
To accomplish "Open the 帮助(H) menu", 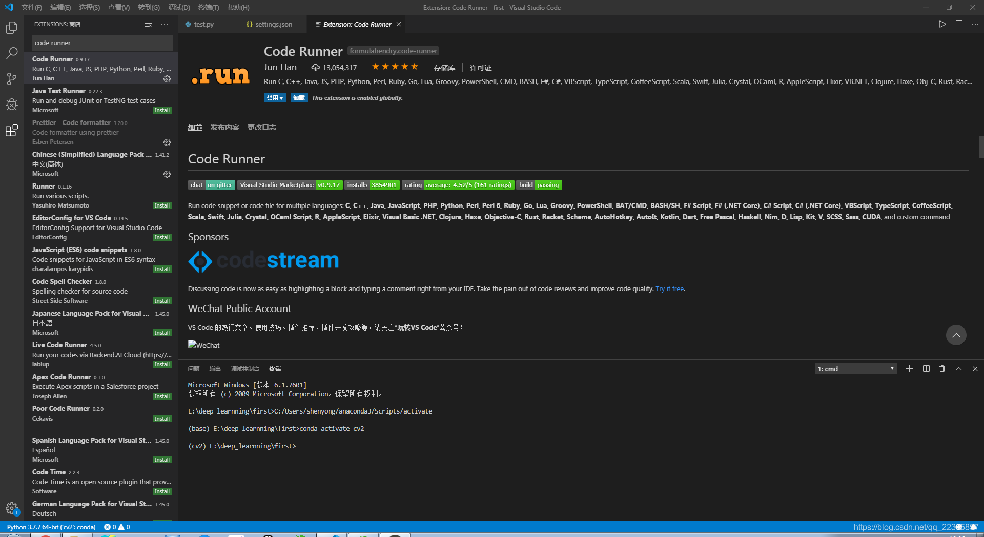I will click(x=238, y=7).
